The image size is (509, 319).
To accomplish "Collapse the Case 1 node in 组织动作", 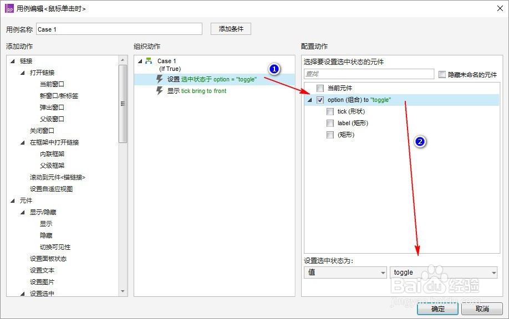I will point(140,61).
